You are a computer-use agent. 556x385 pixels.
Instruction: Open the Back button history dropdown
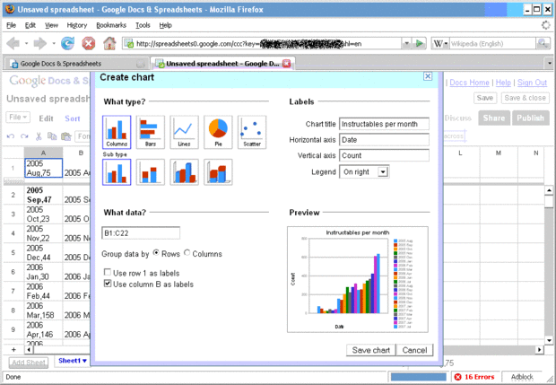click(26, 44)
